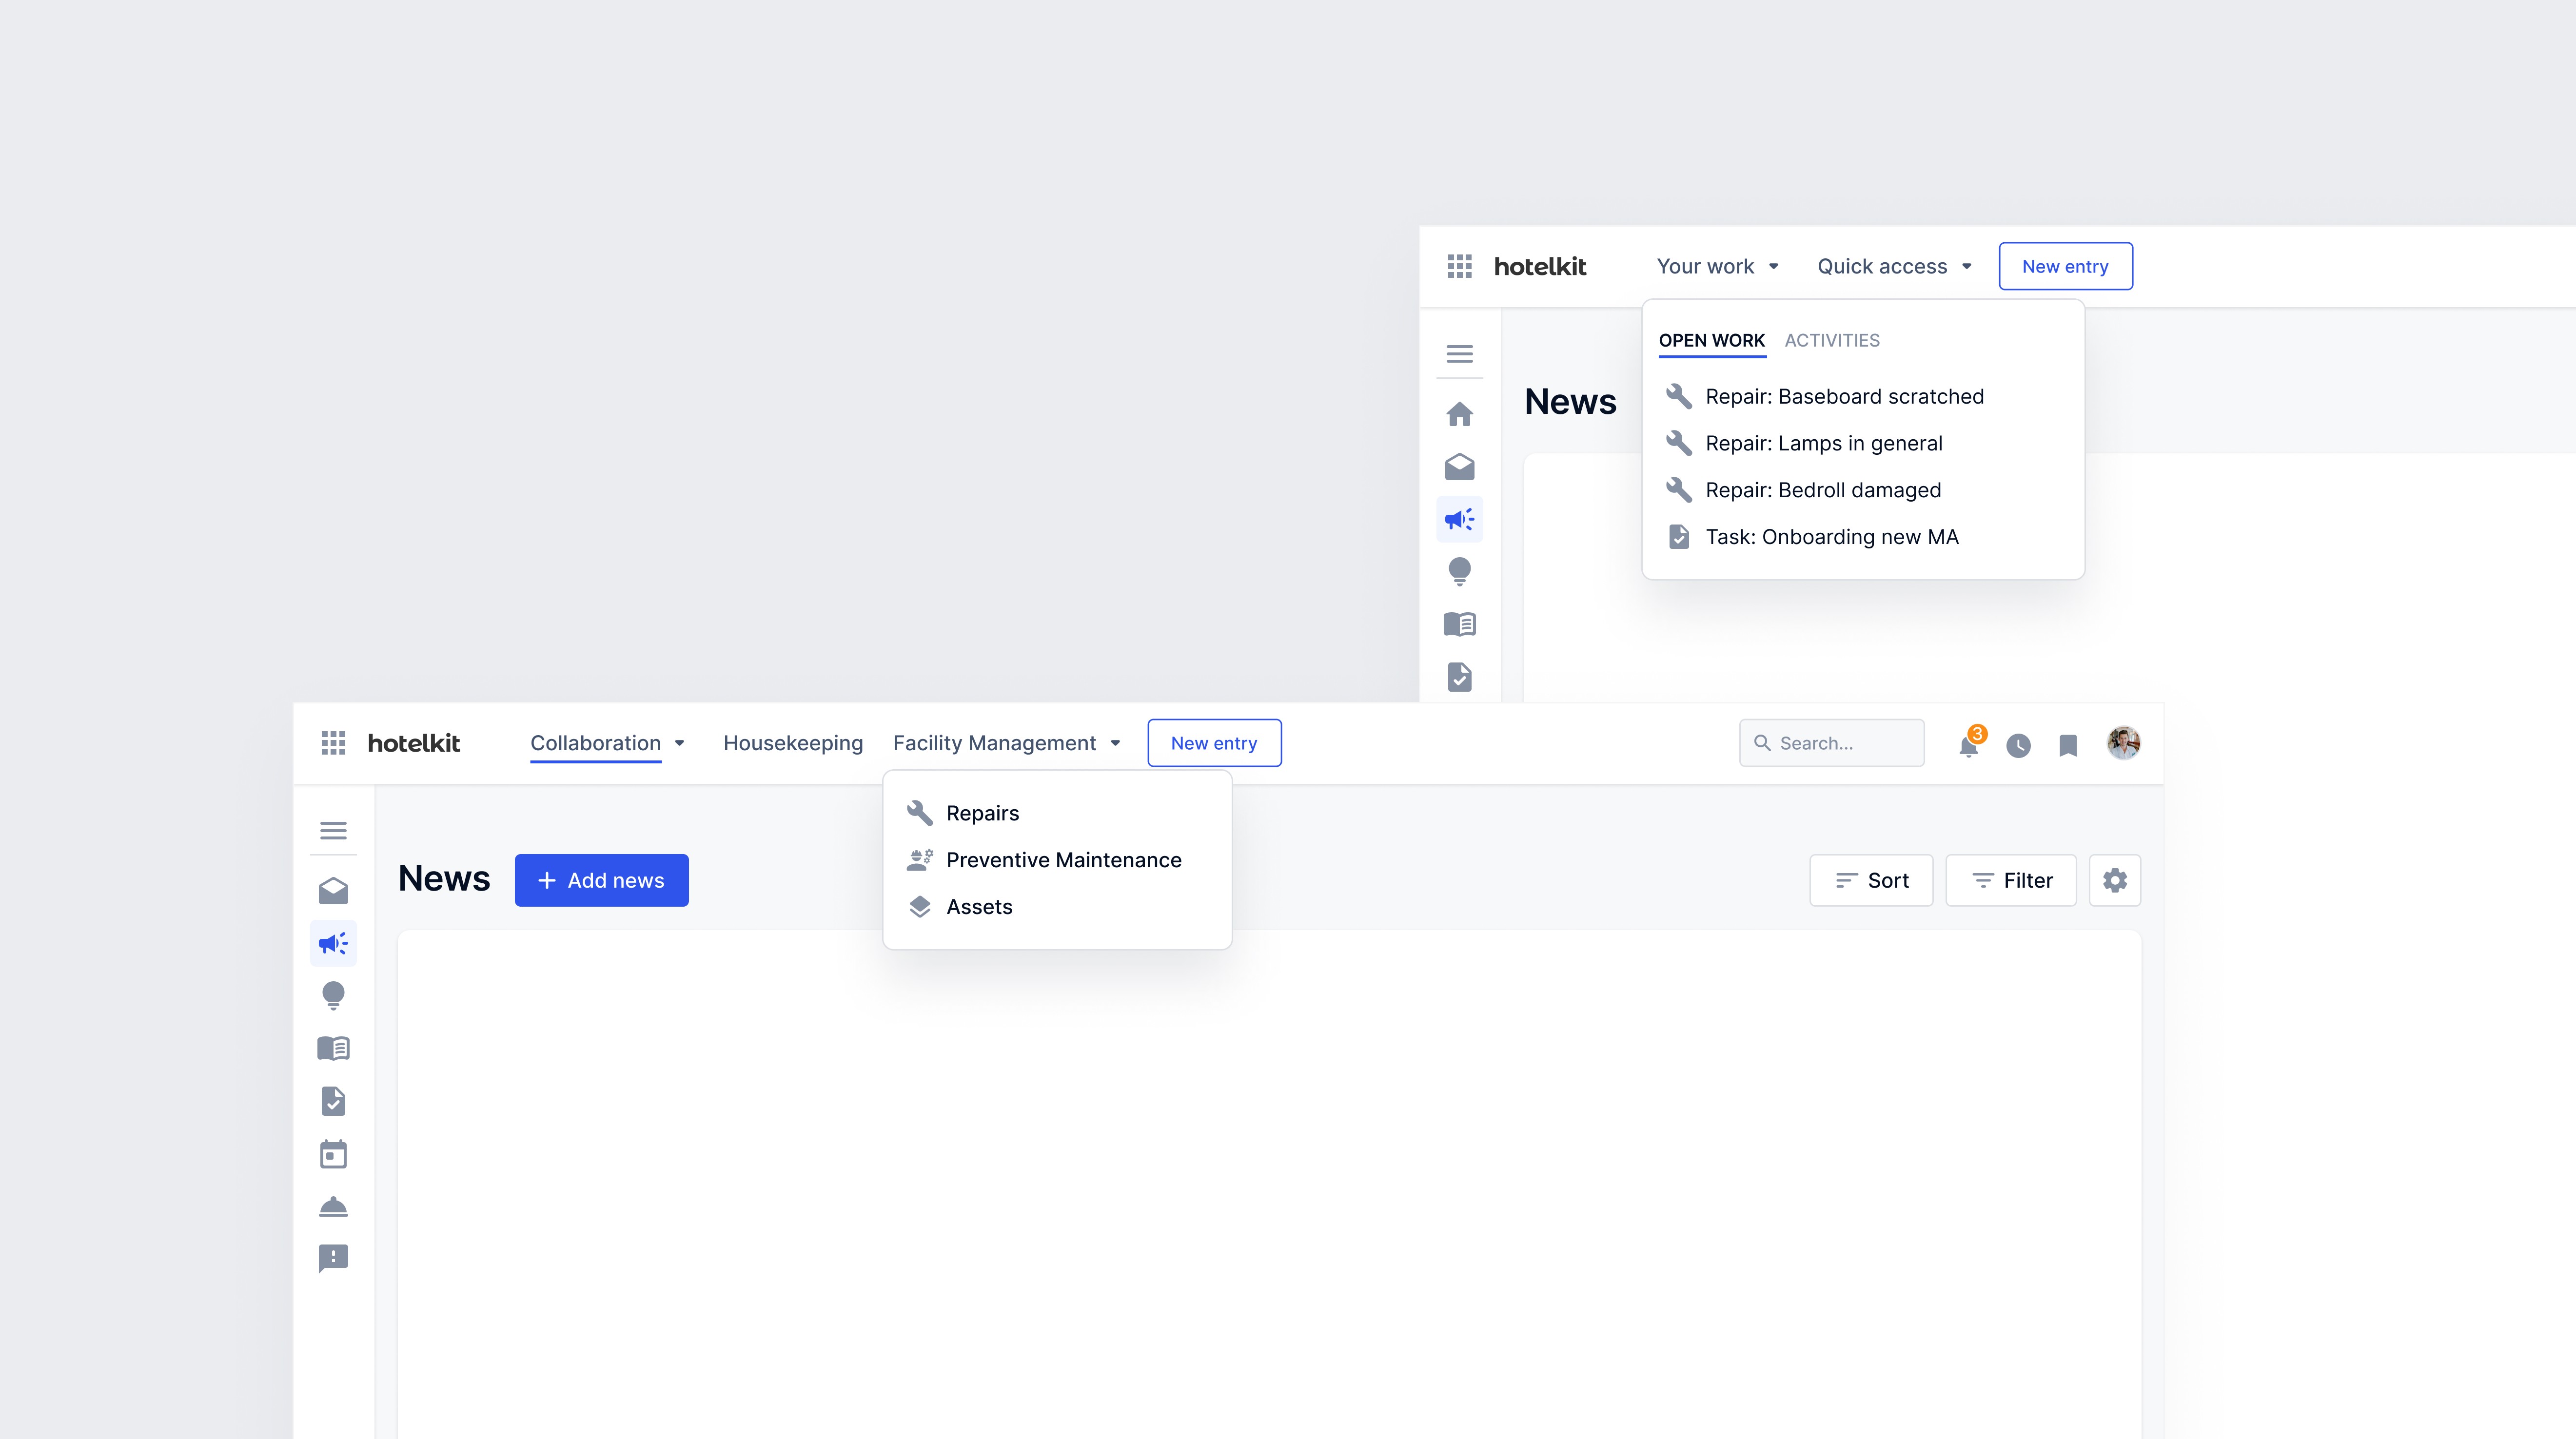Open the feedback speech-bubble icon in sidebar

pos(333,1259)
